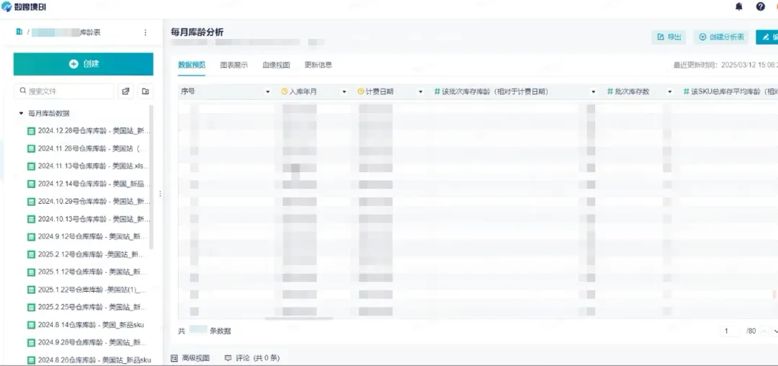This screenshot has width=778, height=366.
Task: Click the horizontal scrollbar under the data table
Action: (x=299, y=318)
